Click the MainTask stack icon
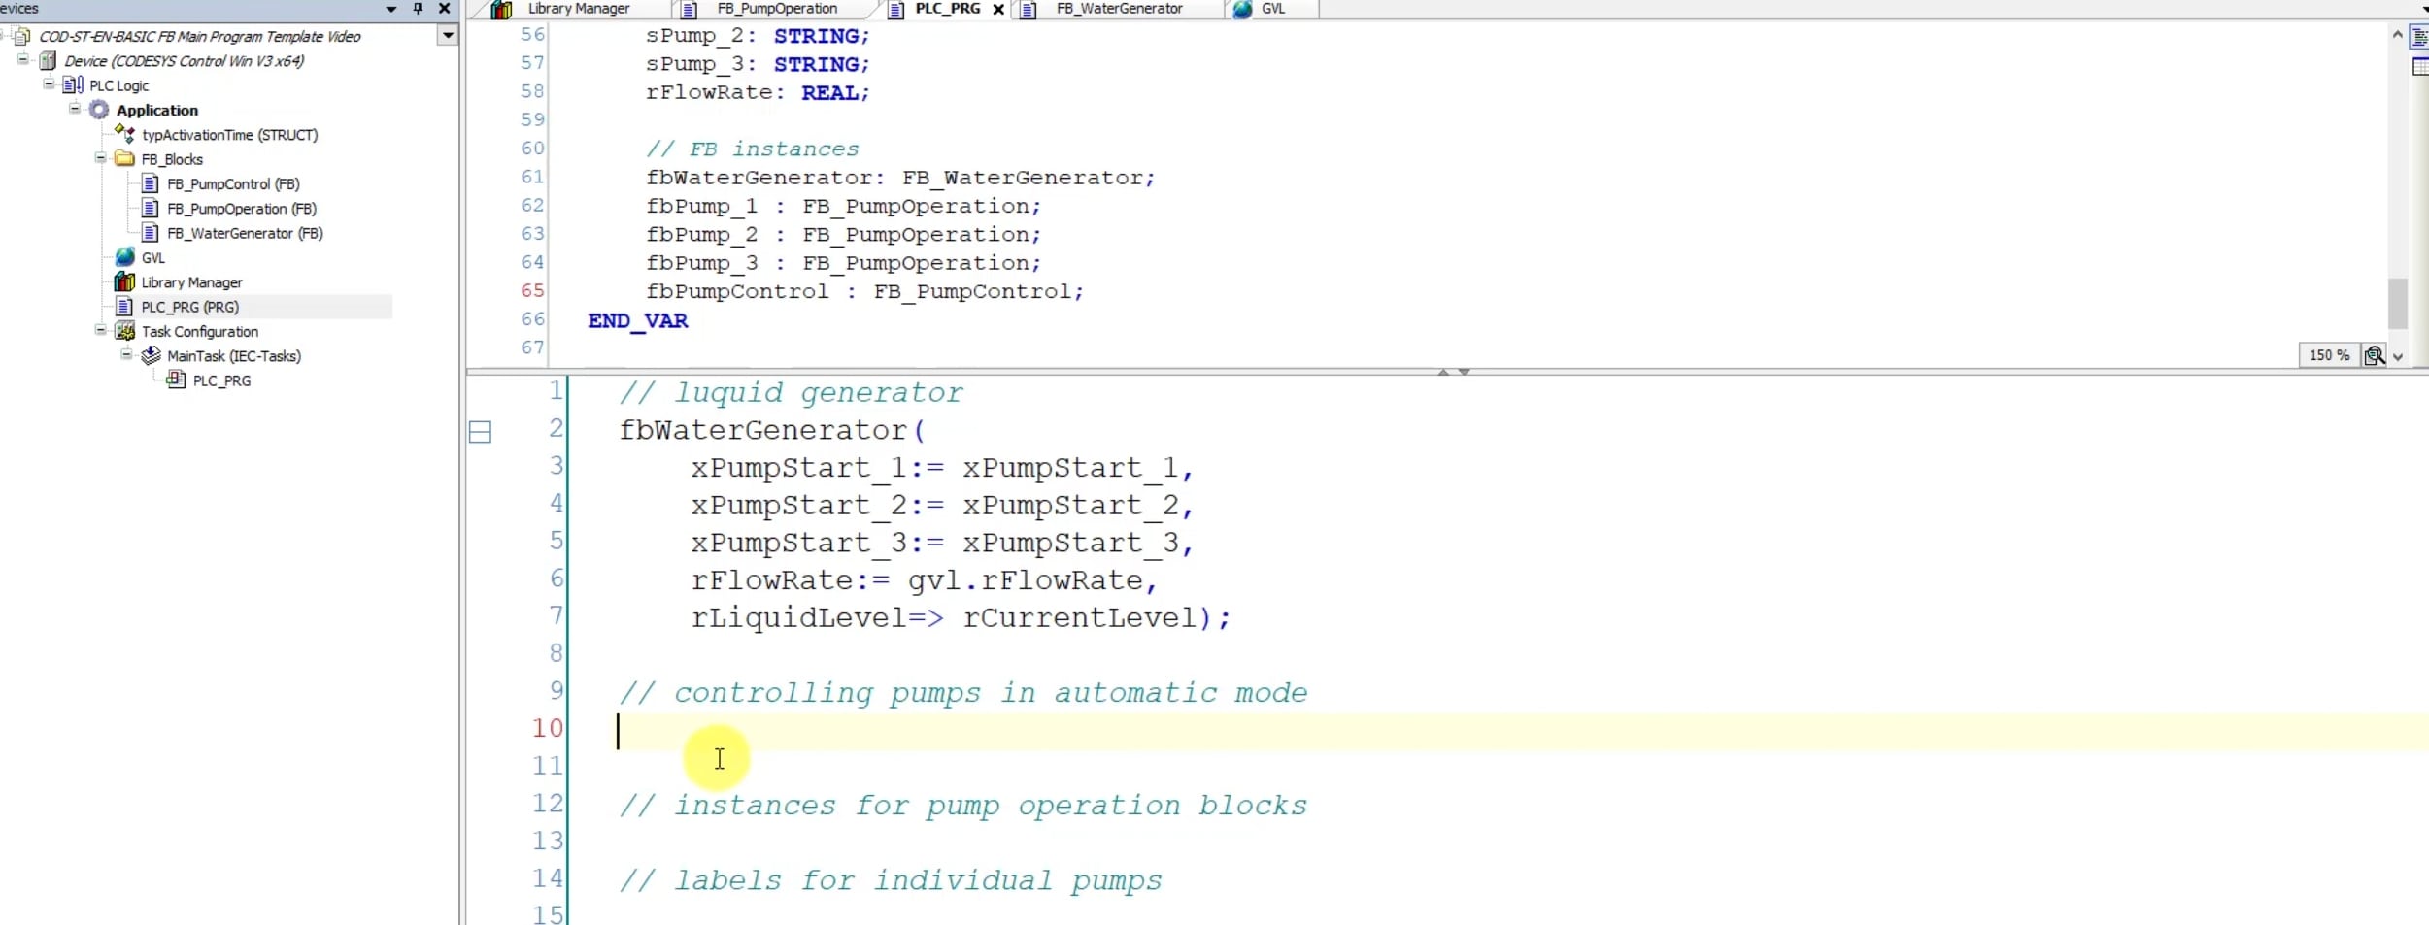Screen dimensions: 2429x925 [x=151, y=355]
